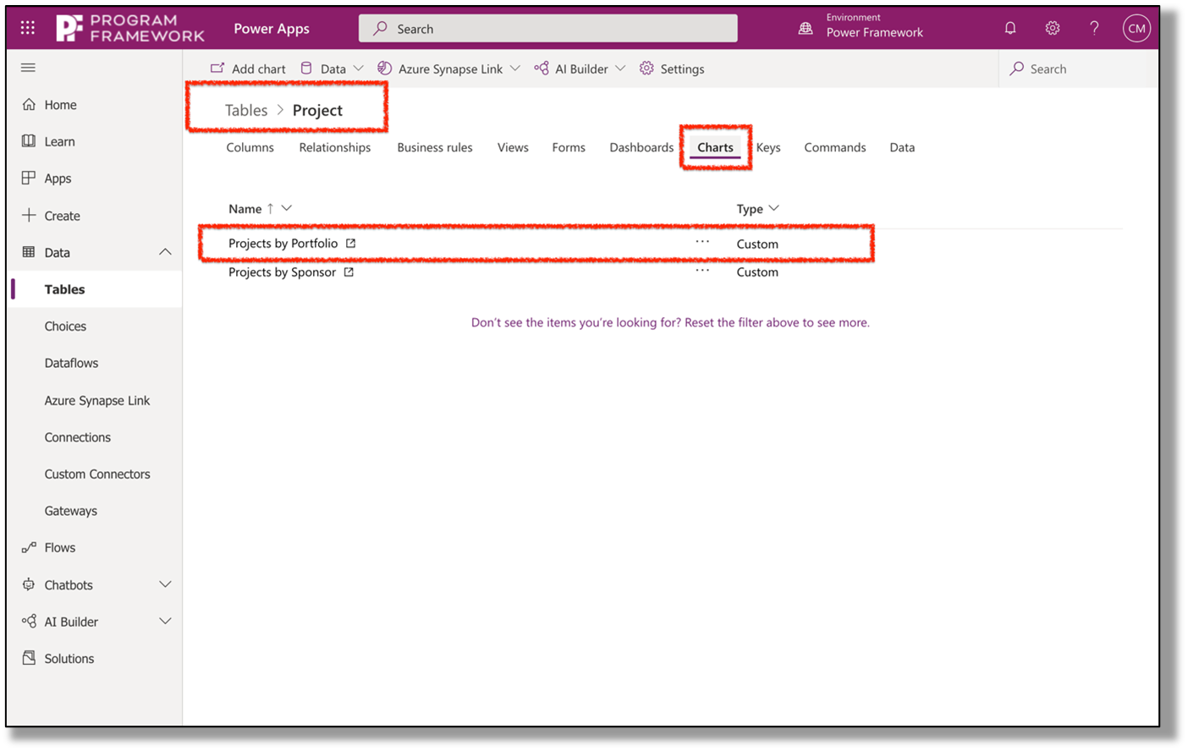Viewport: 1188px width, 751px height.
Task: Switch to the Columns tab
Action: click(250, 147)
